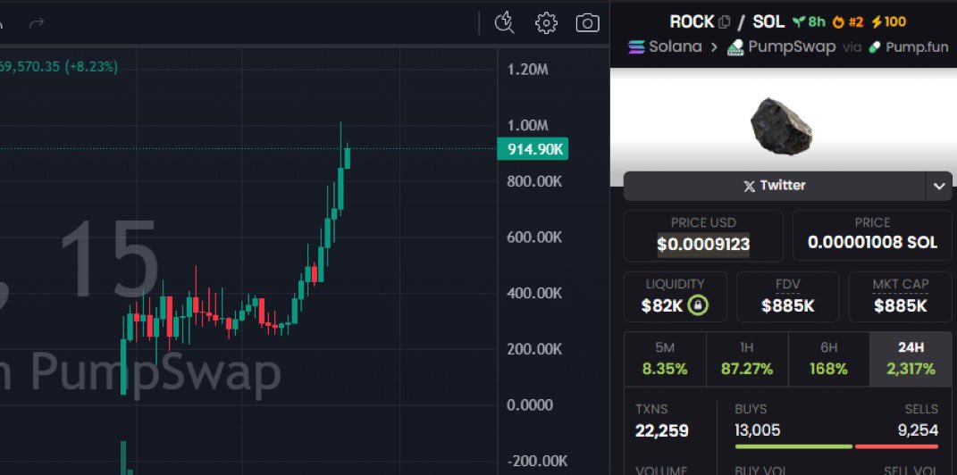Image resolution: width=957 pixels, height=475 pixels.
Task: Click the 200.00K price axis label
Action: [534, 349]
